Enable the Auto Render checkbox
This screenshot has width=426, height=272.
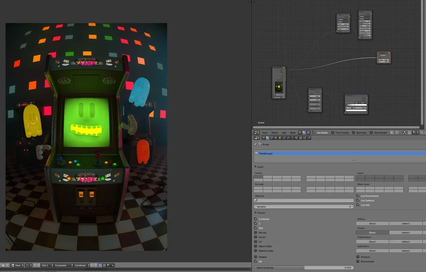[371, 133]
